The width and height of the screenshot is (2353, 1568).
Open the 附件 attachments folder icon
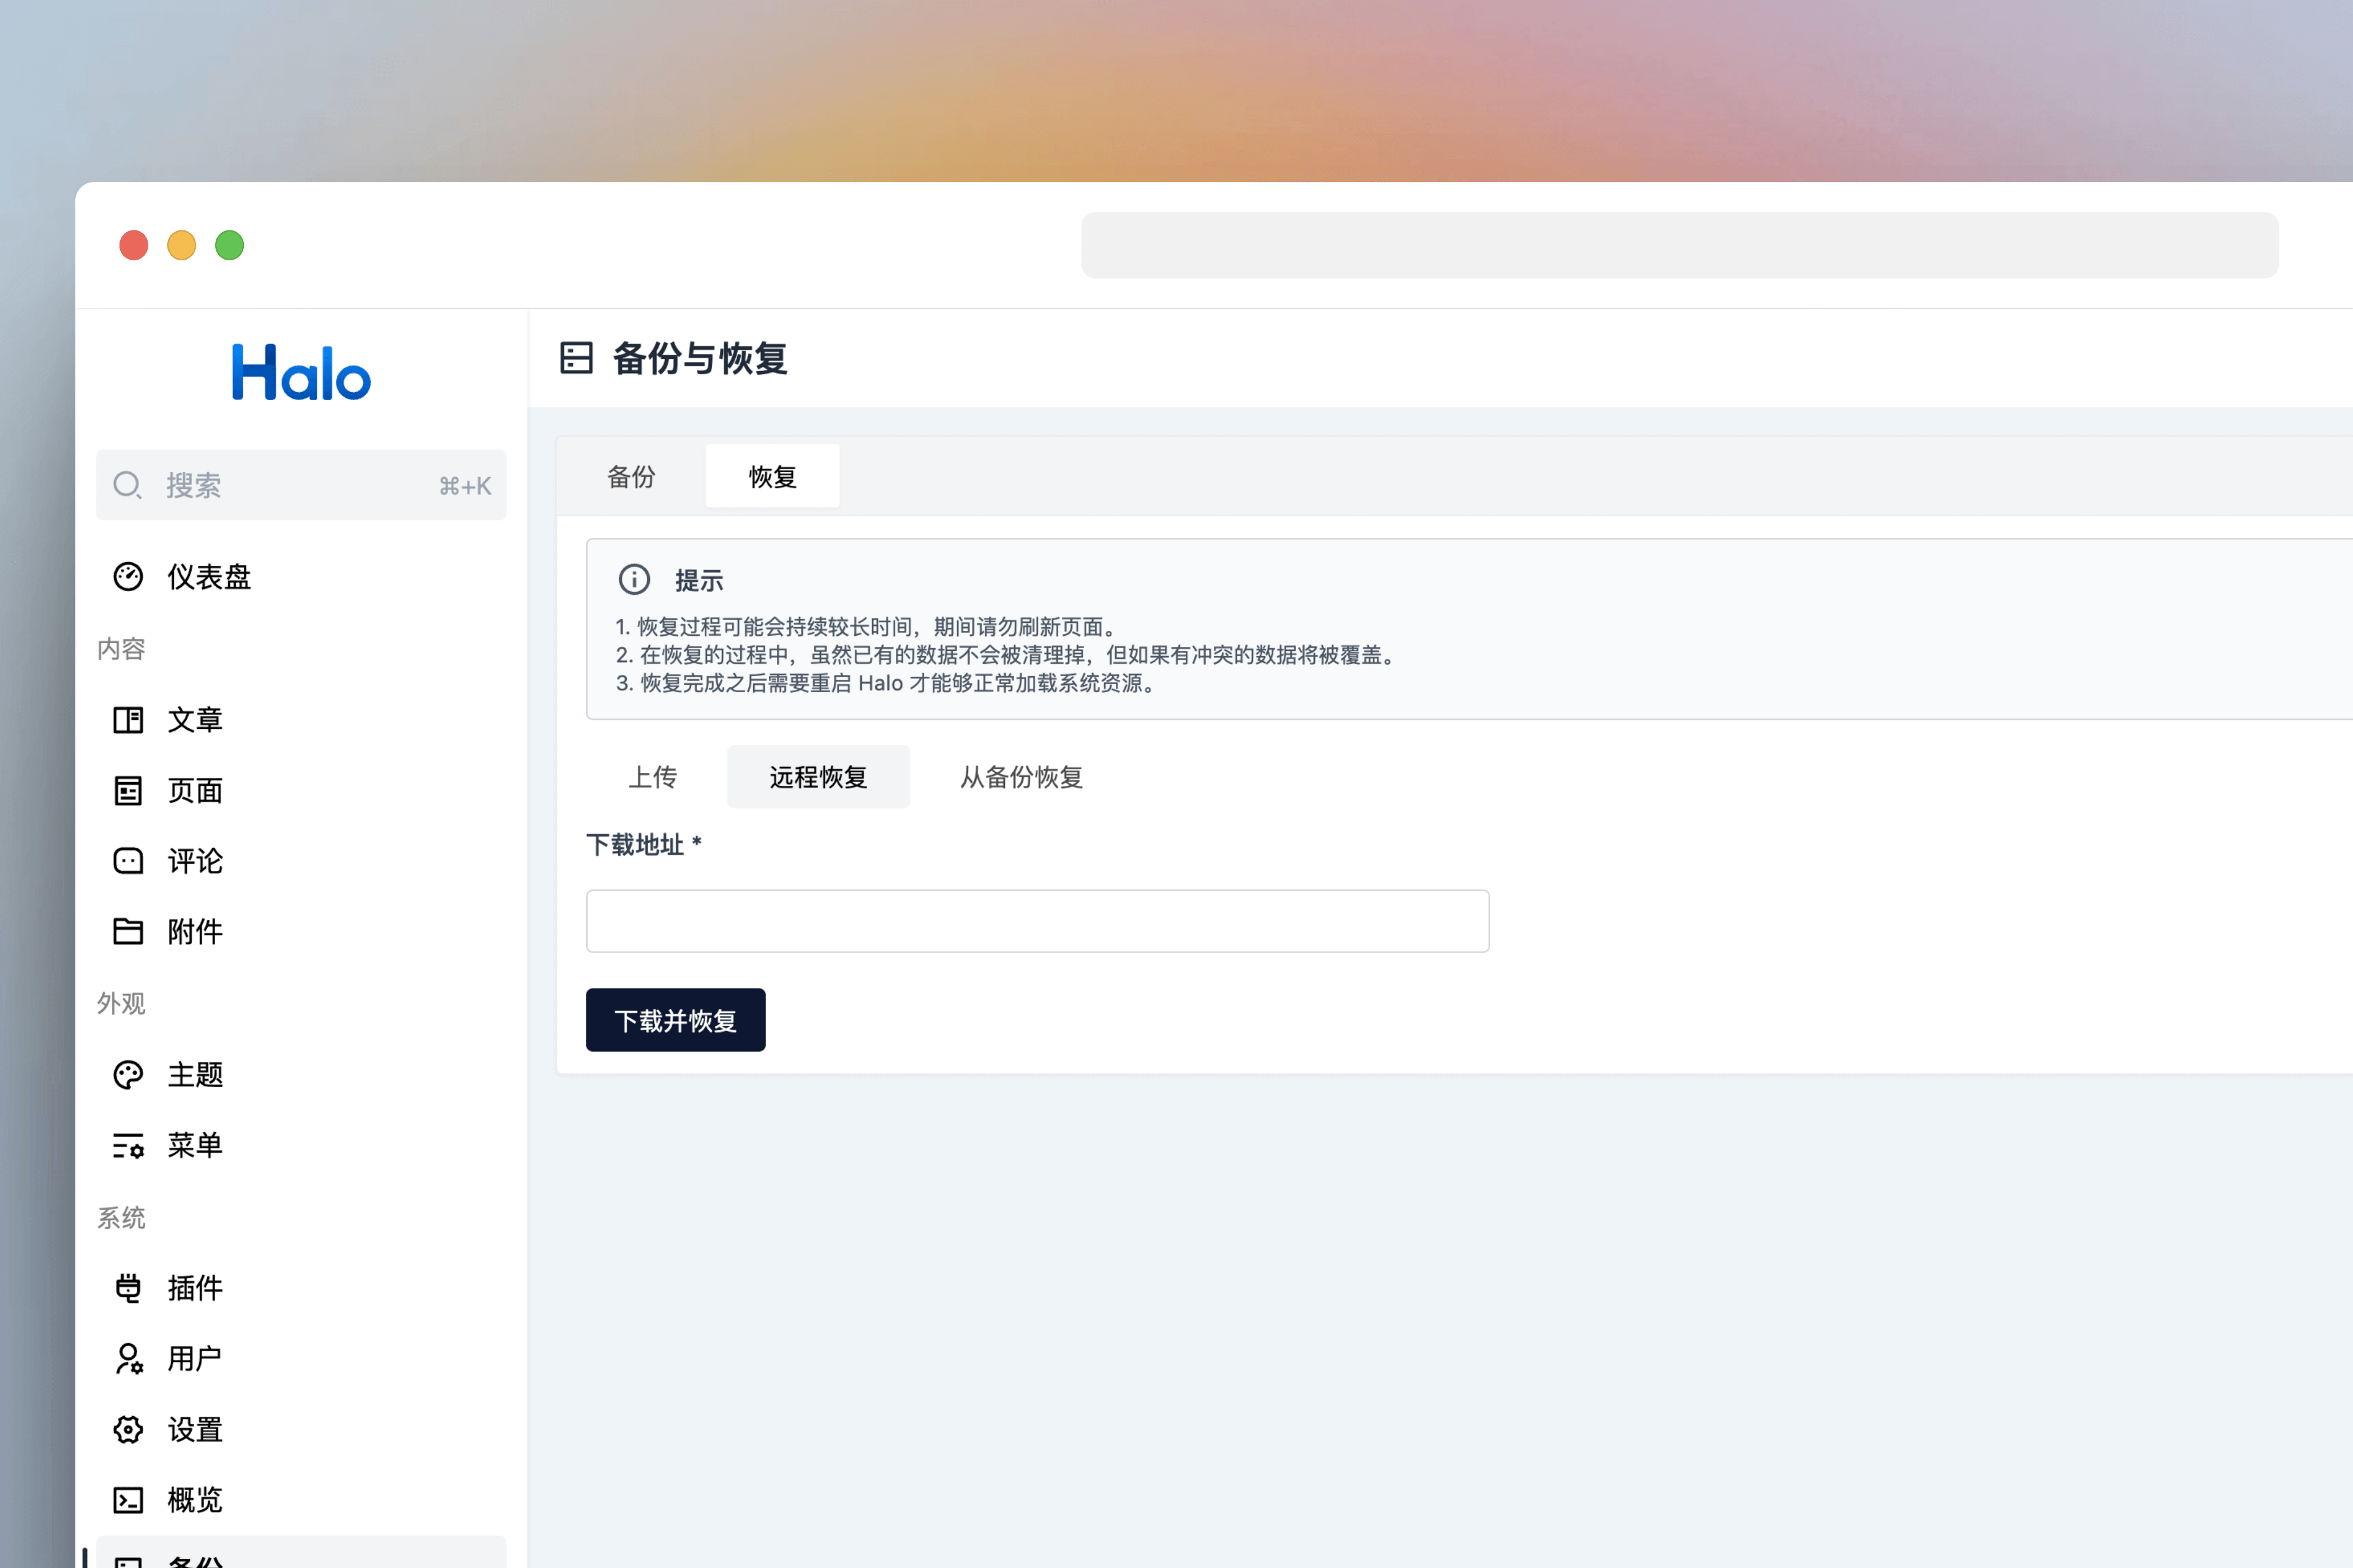(x=128, y=931)
